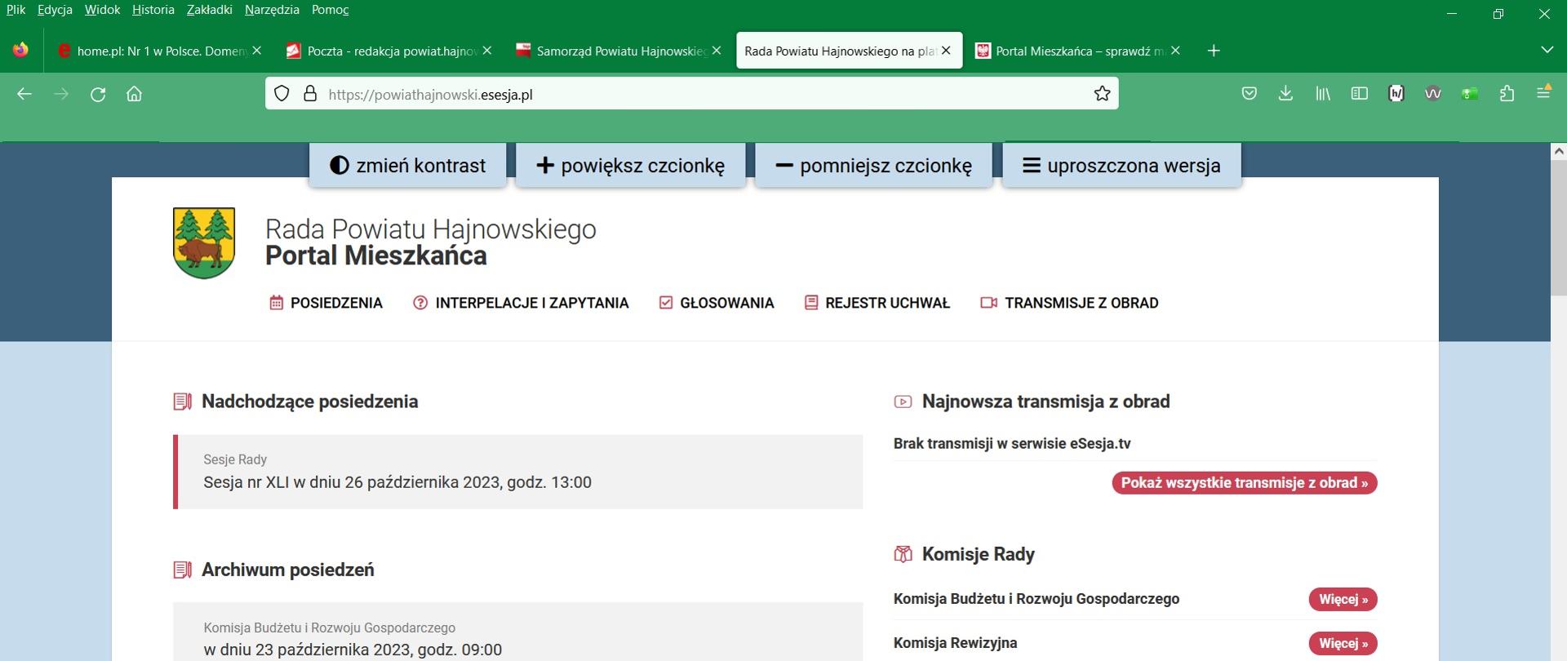Open the Zakładki menu
This screenshot has width=1567, height=661.
point(209,10)
